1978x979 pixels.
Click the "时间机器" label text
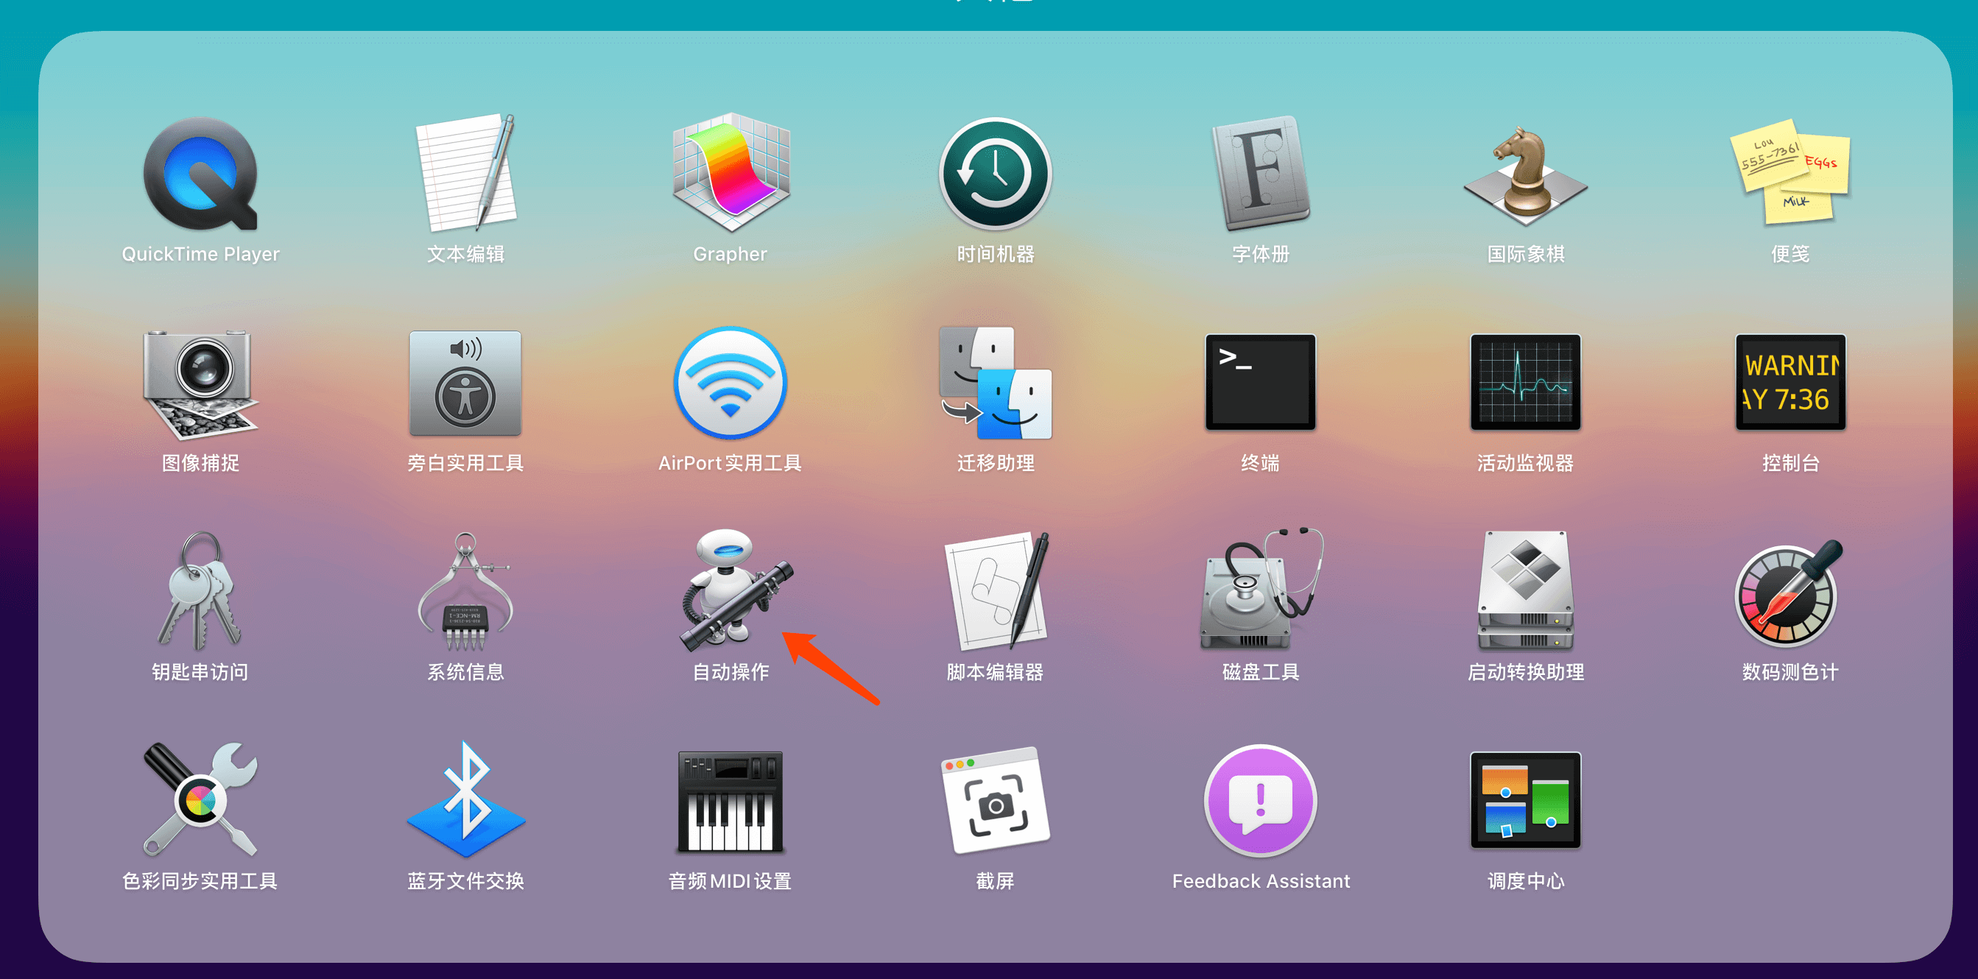coord(995,254)
